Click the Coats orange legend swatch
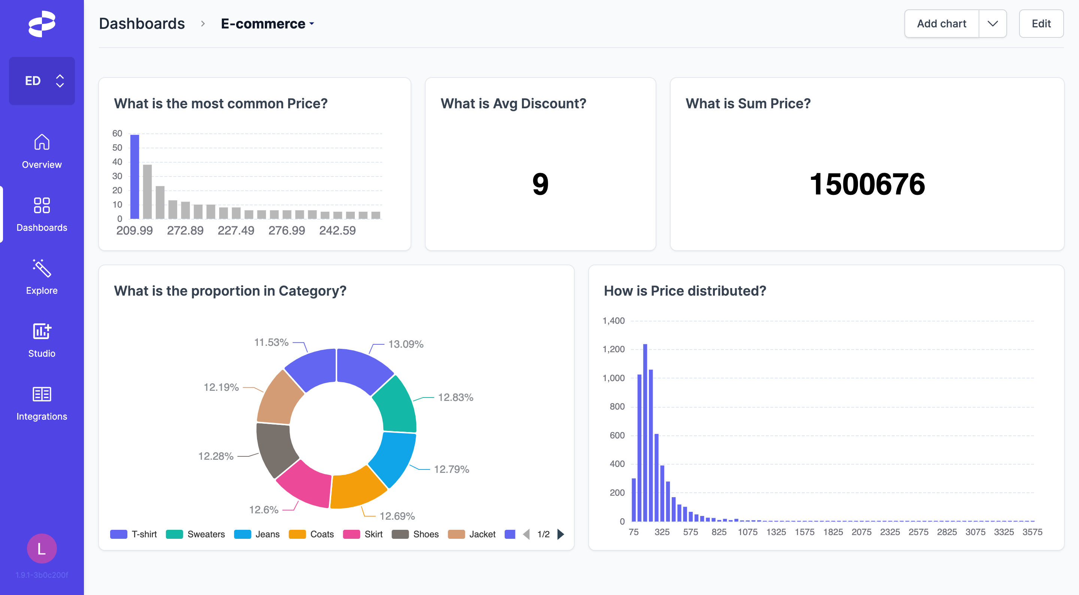This screenshot has height=595, width=1079. click(x=297, y=534)
